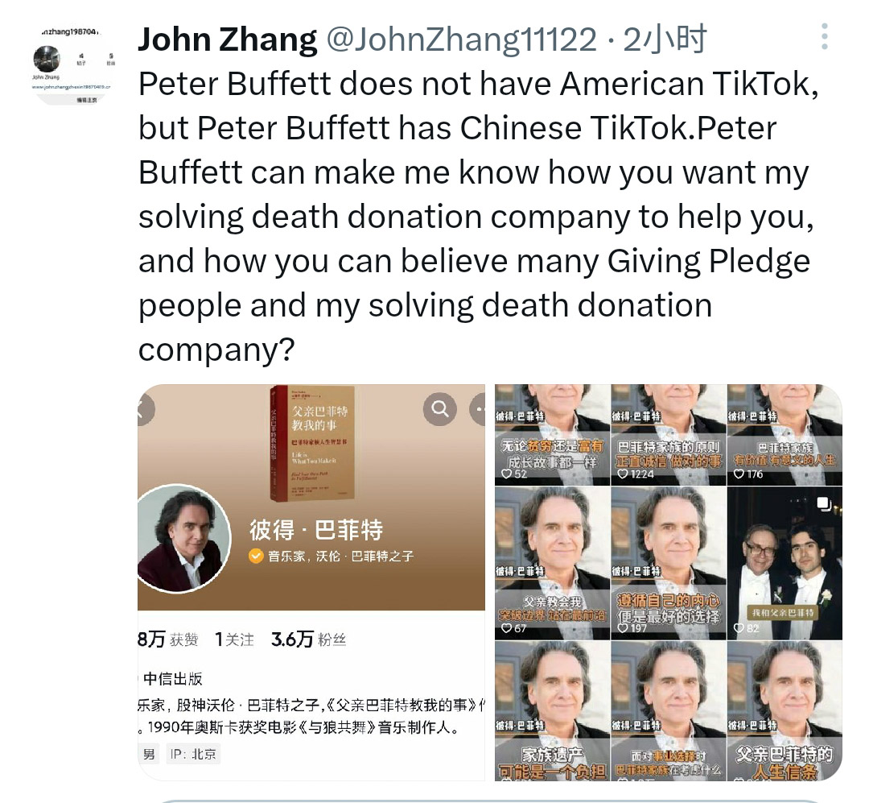Click heart icon showing 176 likes
The height and width of the screenshot is (803, 869).
(739, 474)
